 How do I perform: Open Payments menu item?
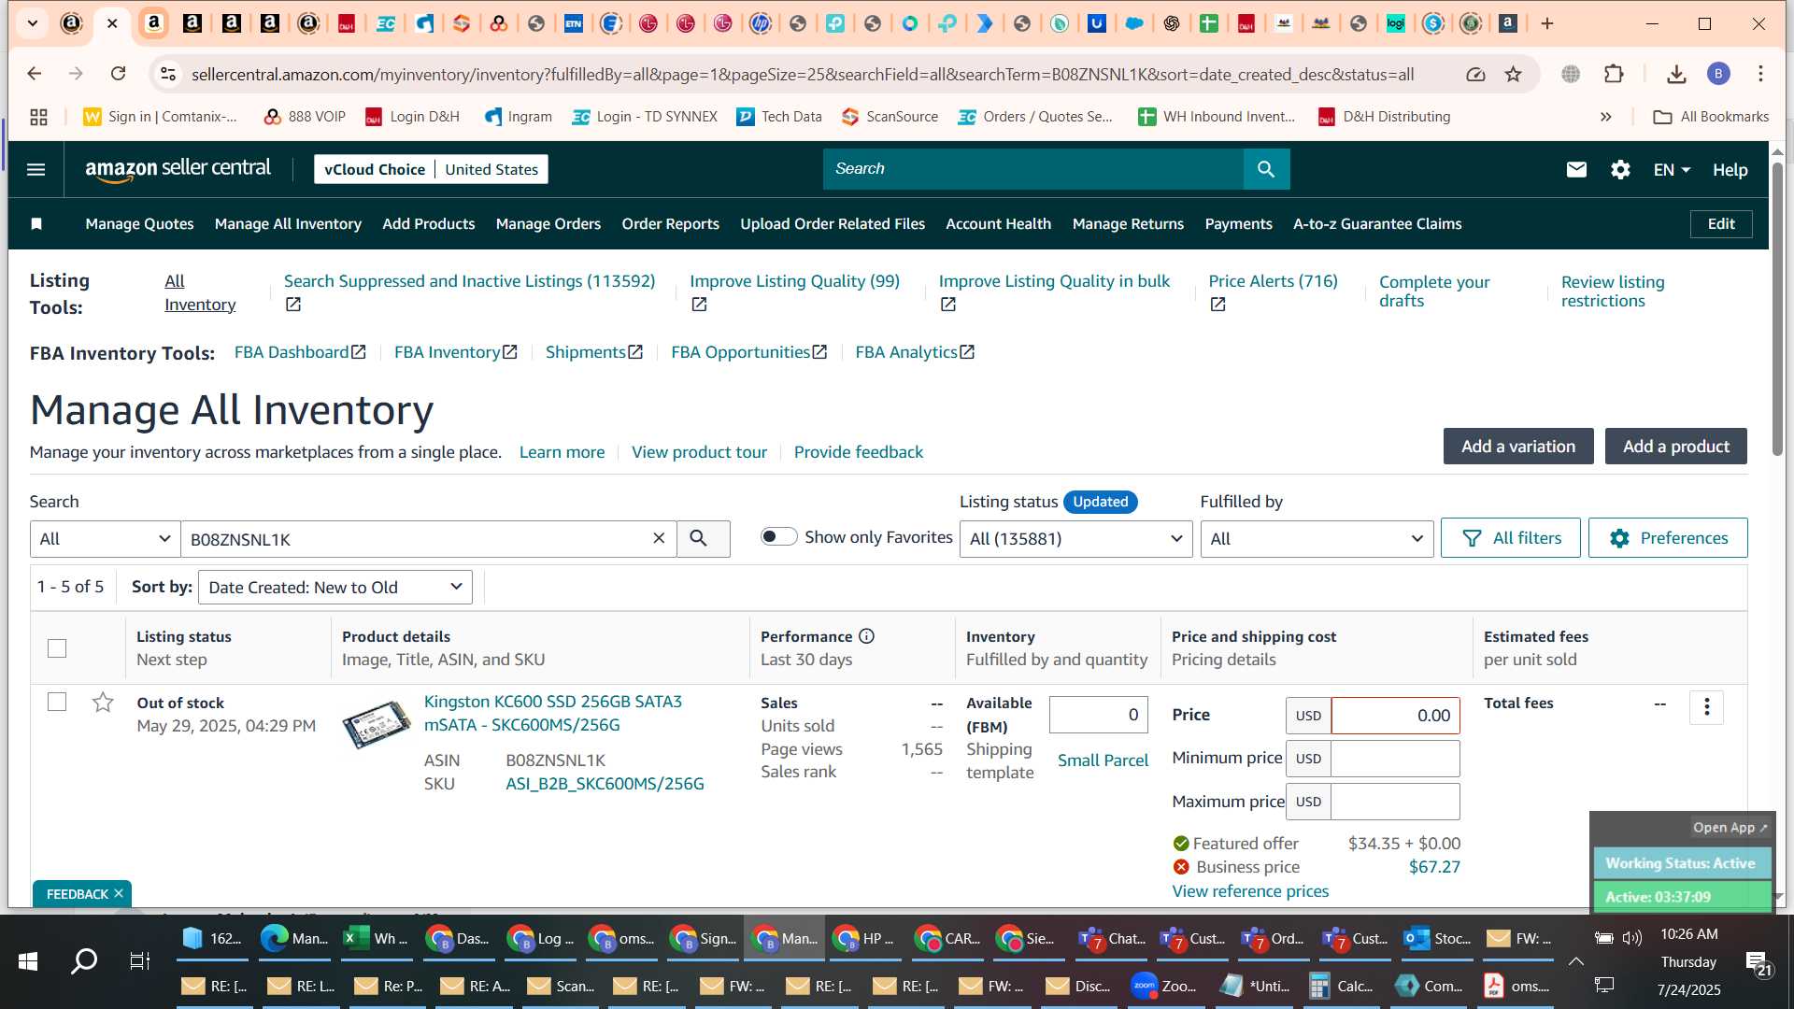pos(1238,223)
